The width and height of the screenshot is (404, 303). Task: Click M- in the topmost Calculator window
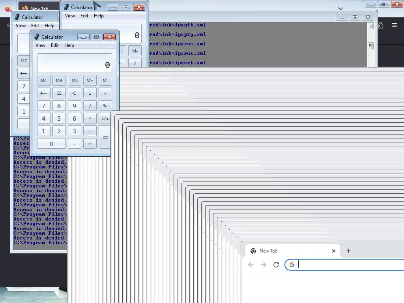pos(135,51)
